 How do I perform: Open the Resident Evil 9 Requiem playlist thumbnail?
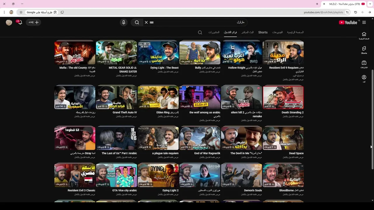tap(283, 53)
